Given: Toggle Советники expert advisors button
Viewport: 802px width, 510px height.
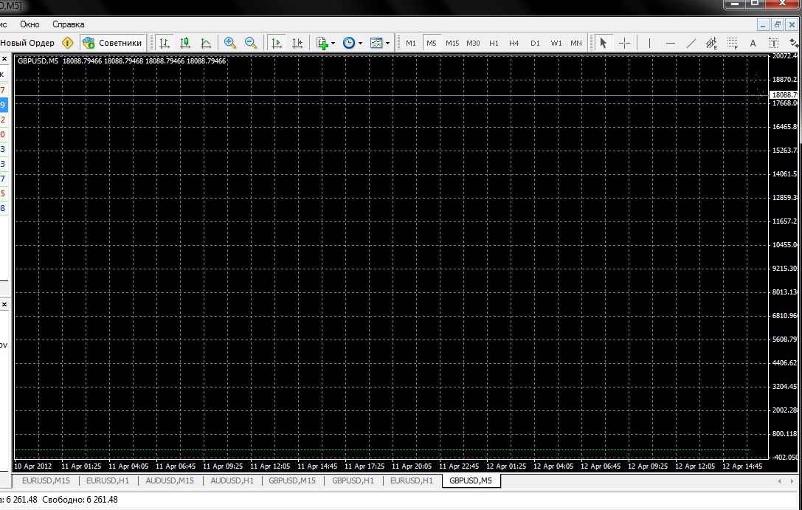Looking at the screenshot, I should (112, 43).
